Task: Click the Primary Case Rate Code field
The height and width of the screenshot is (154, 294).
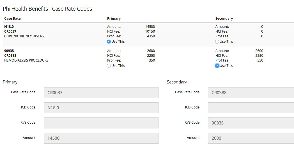Action: tap(101, 92)
